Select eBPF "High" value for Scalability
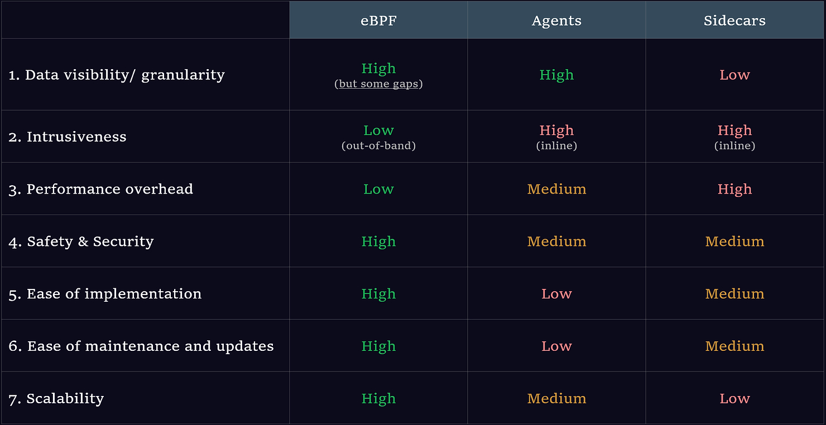826x425 pixels. pyautogui.click(x=378, y=399)
